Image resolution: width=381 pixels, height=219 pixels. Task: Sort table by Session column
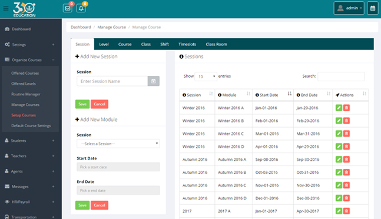(x=197, y=95)
